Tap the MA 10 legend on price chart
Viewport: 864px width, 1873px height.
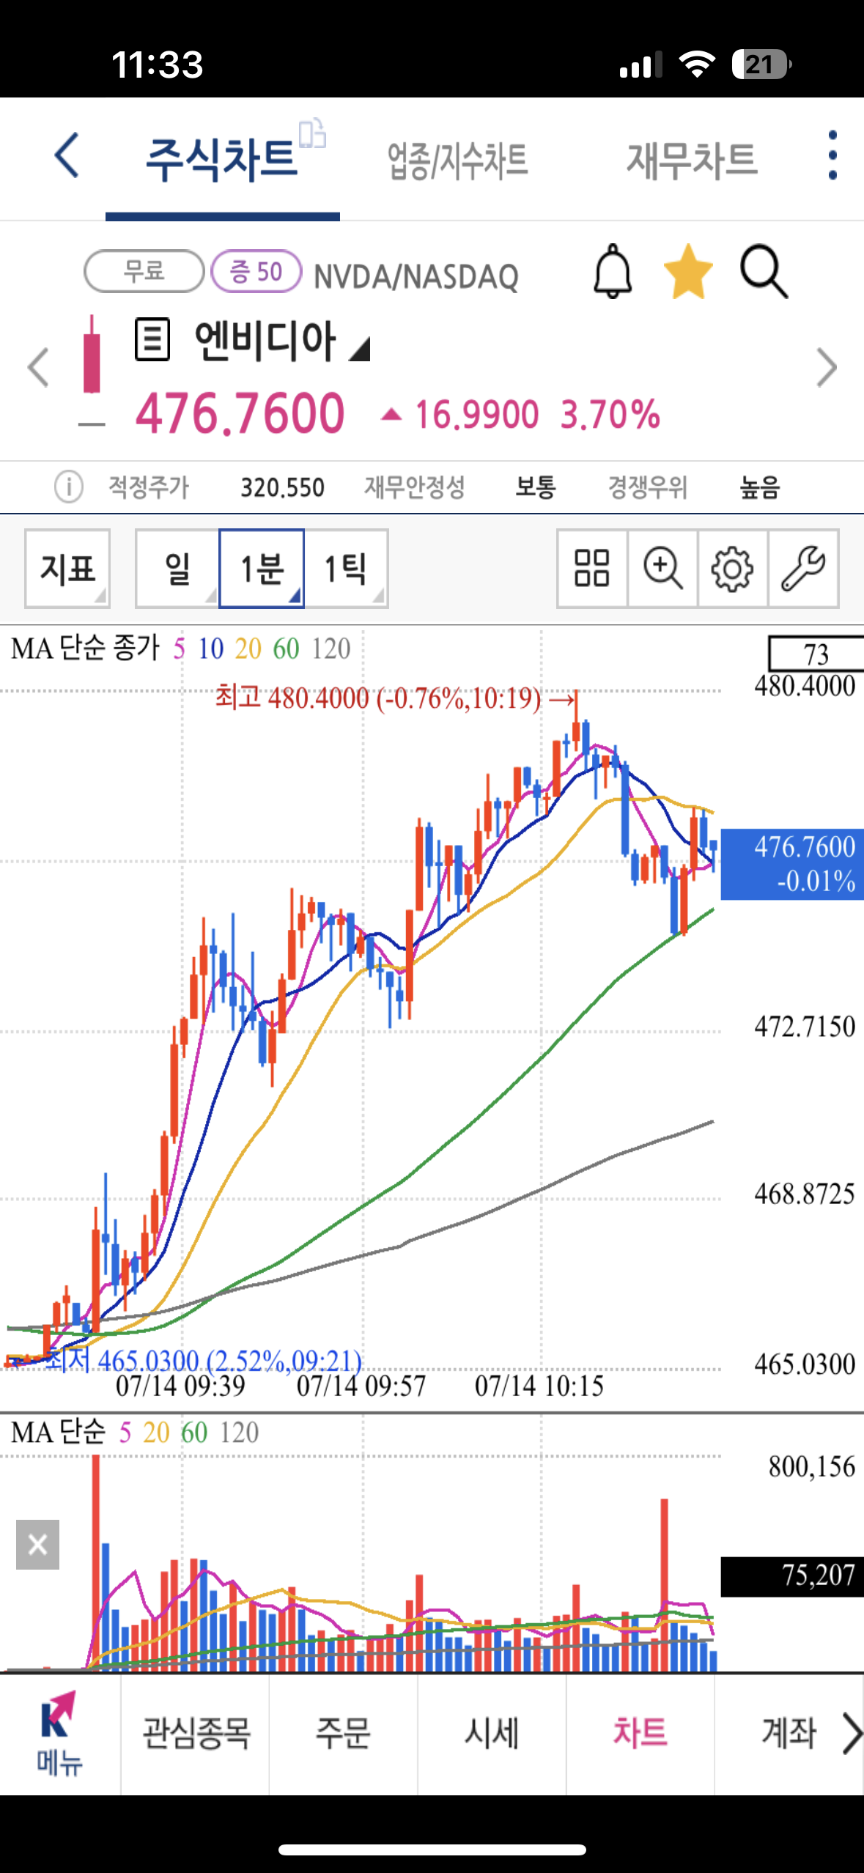pos(211,649)
